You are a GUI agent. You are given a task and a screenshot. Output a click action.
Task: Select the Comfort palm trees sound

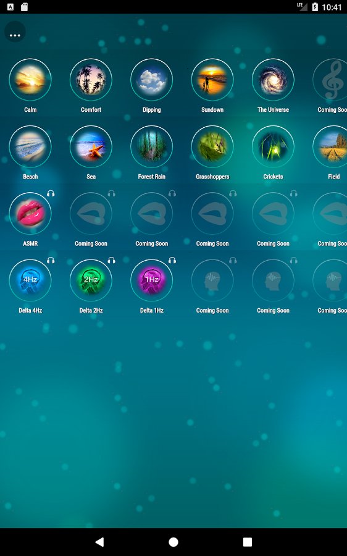click(91, 80)
